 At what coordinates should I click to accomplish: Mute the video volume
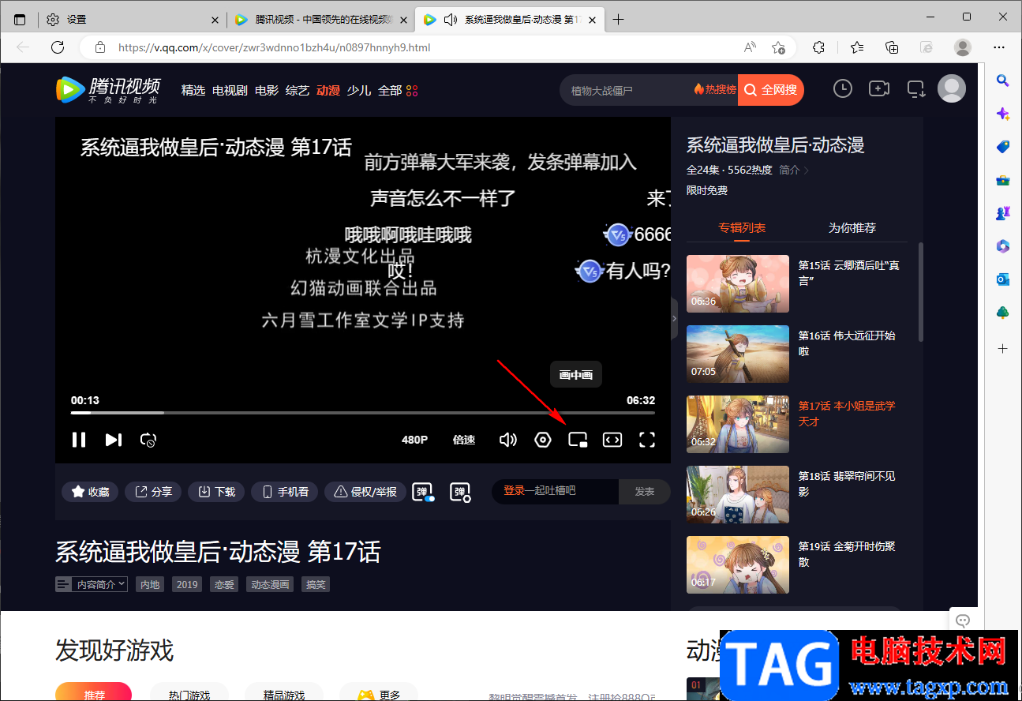(508, 440)
